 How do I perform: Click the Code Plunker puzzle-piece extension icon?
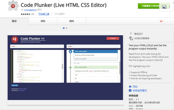coord(13,6)
